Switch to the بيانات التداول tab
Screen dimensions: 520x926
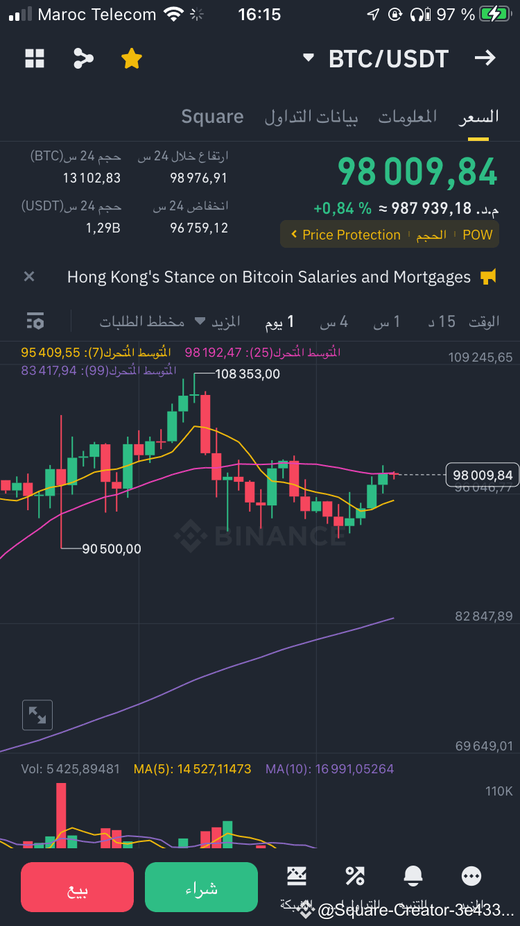311,117
